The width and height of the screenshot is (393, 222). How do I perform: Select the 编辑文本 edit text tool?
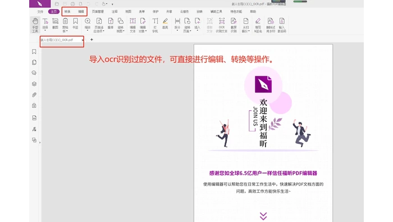click(132, 25)
